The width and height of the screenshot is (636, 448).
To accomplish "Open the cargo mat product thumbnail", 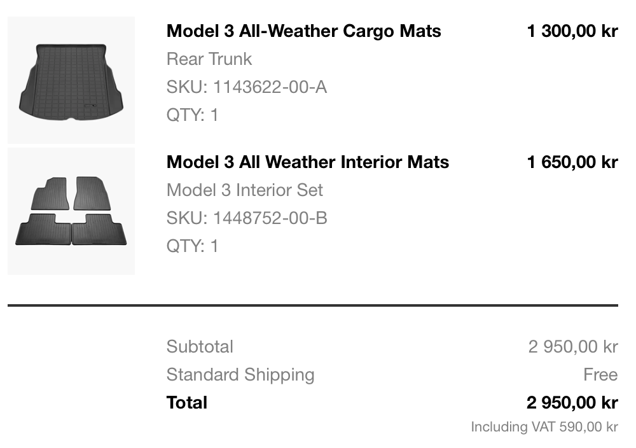I will coord(71,80).
